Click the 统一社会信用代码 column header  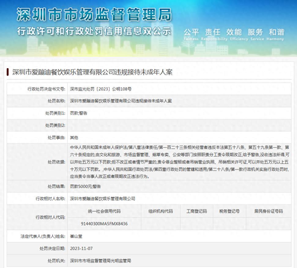pos(104,211)
